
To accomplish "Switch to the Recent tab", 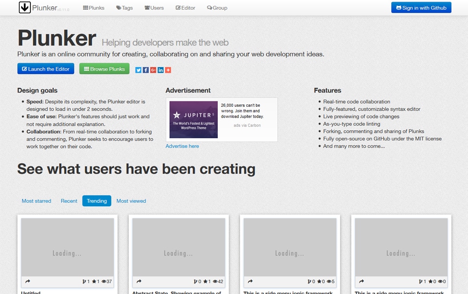I will tap(69, 201).
